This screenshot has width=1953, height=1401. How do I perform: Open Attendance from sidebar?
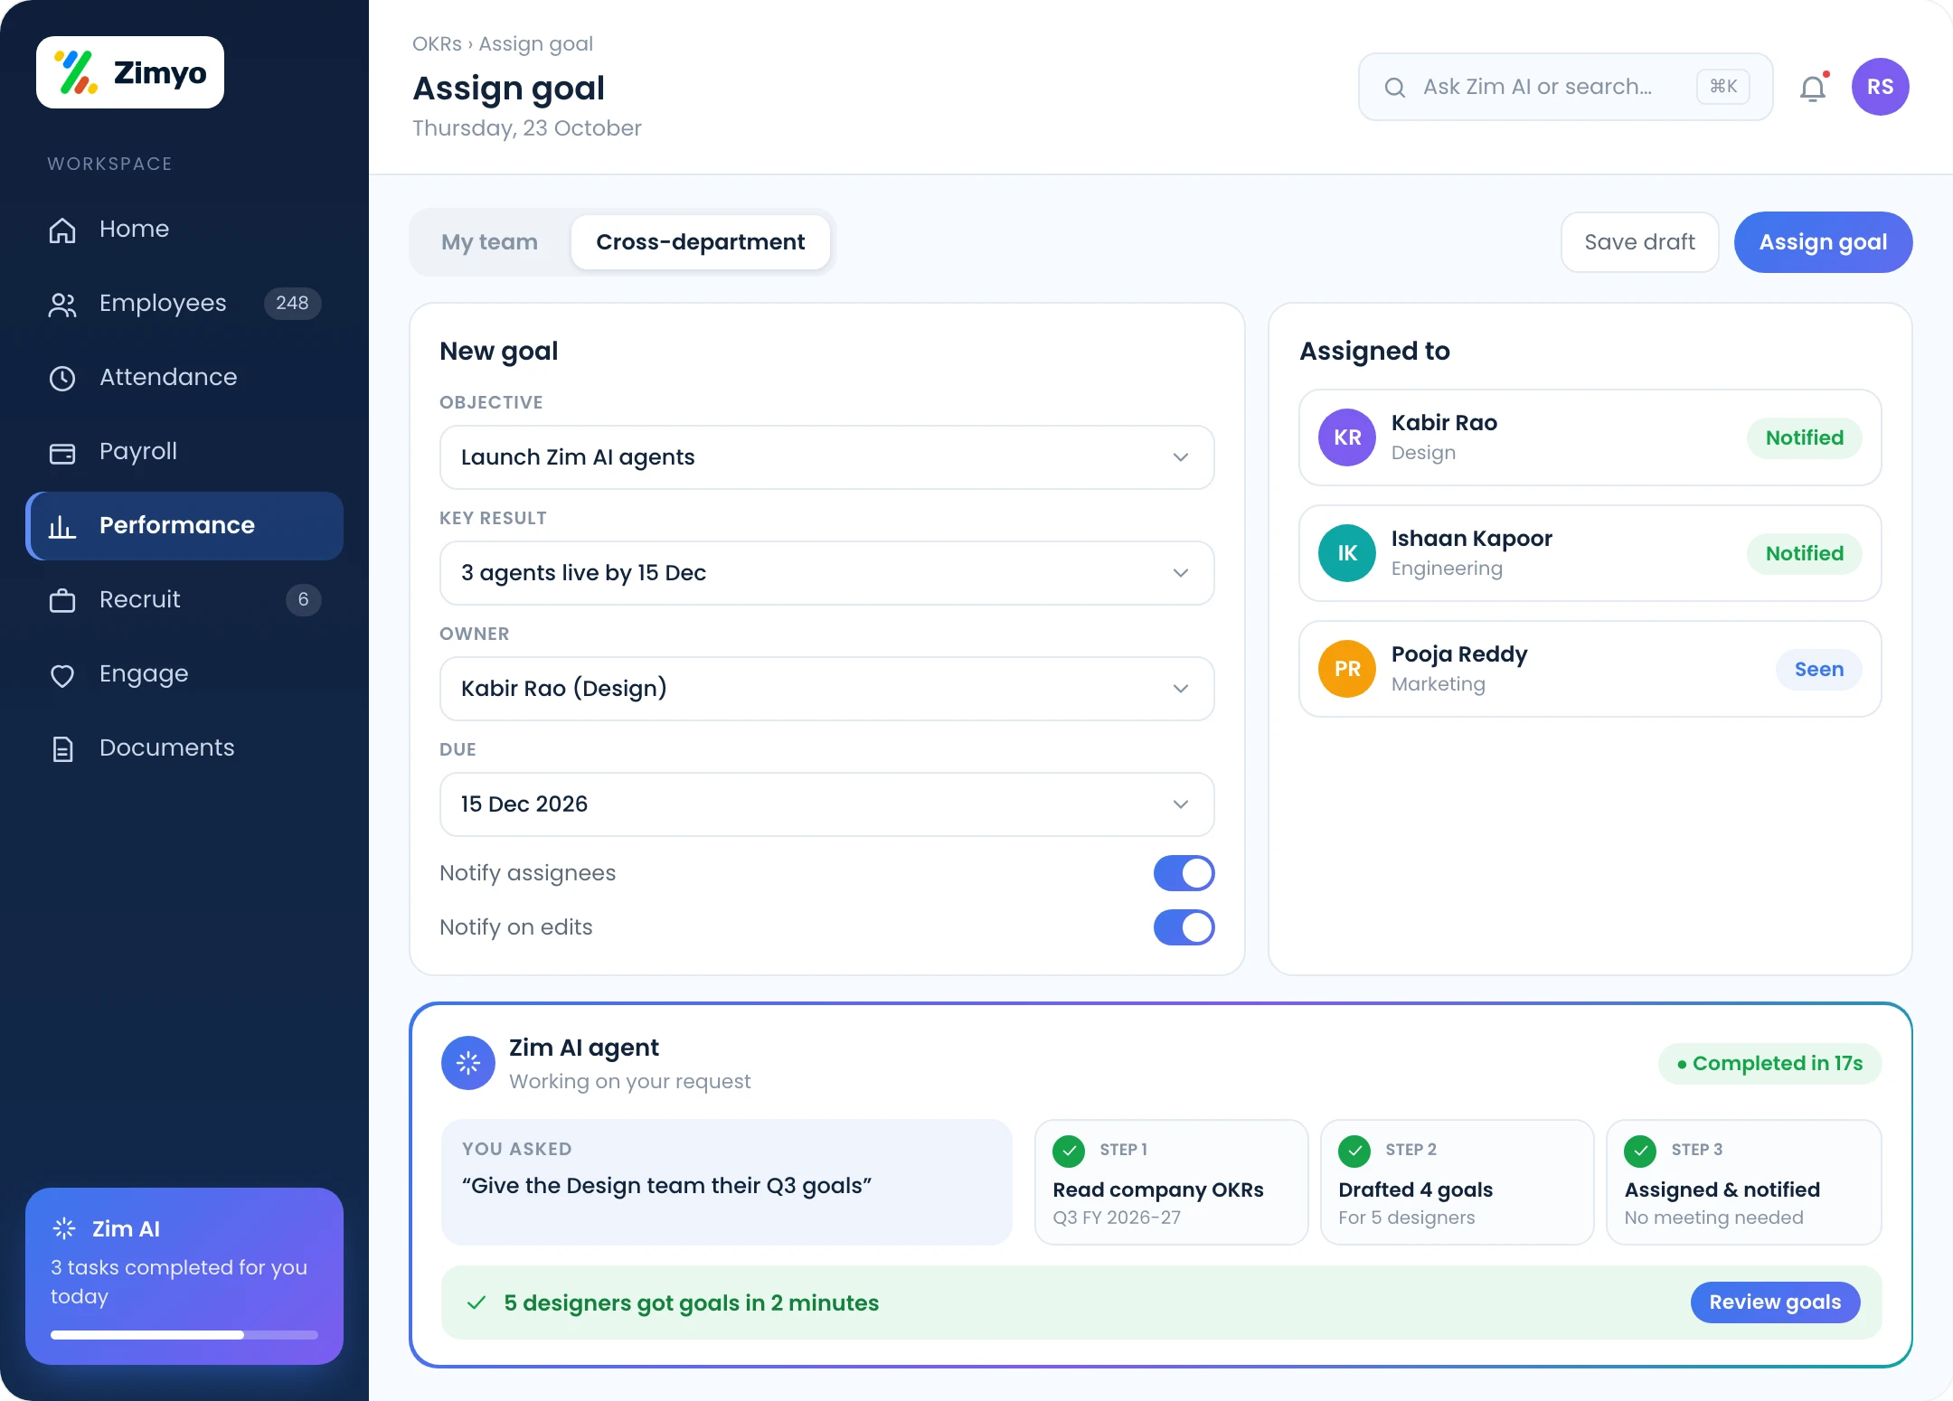click(x=184, y=378)
